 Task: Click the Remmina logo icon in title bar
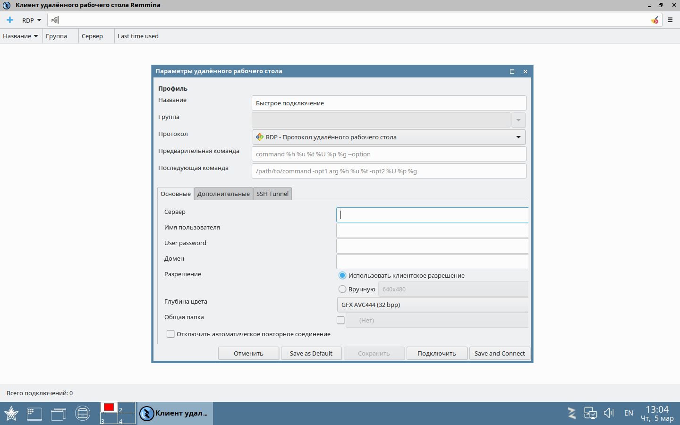coord(7,5)
